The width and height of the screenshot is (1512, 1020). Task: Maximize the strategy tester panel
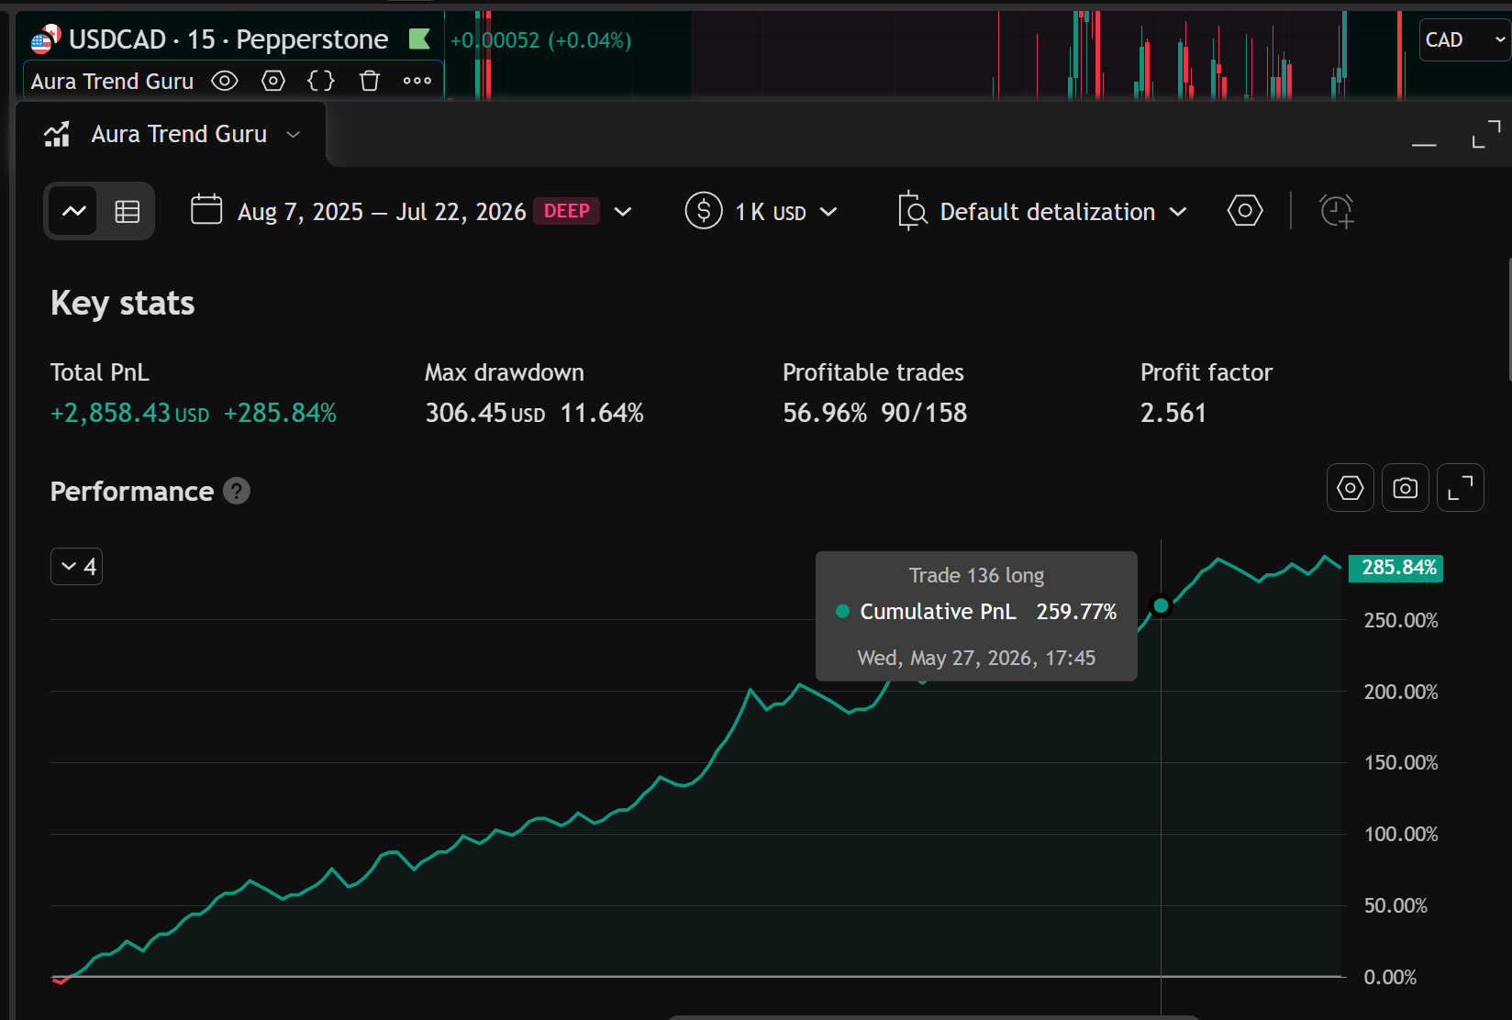click(1486, 134)
